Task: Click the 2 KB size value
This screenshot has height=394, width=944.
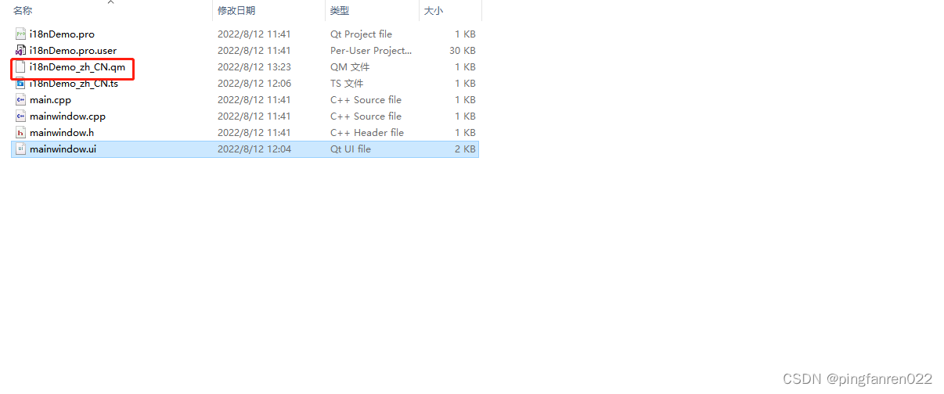Action: pos(465,149)
